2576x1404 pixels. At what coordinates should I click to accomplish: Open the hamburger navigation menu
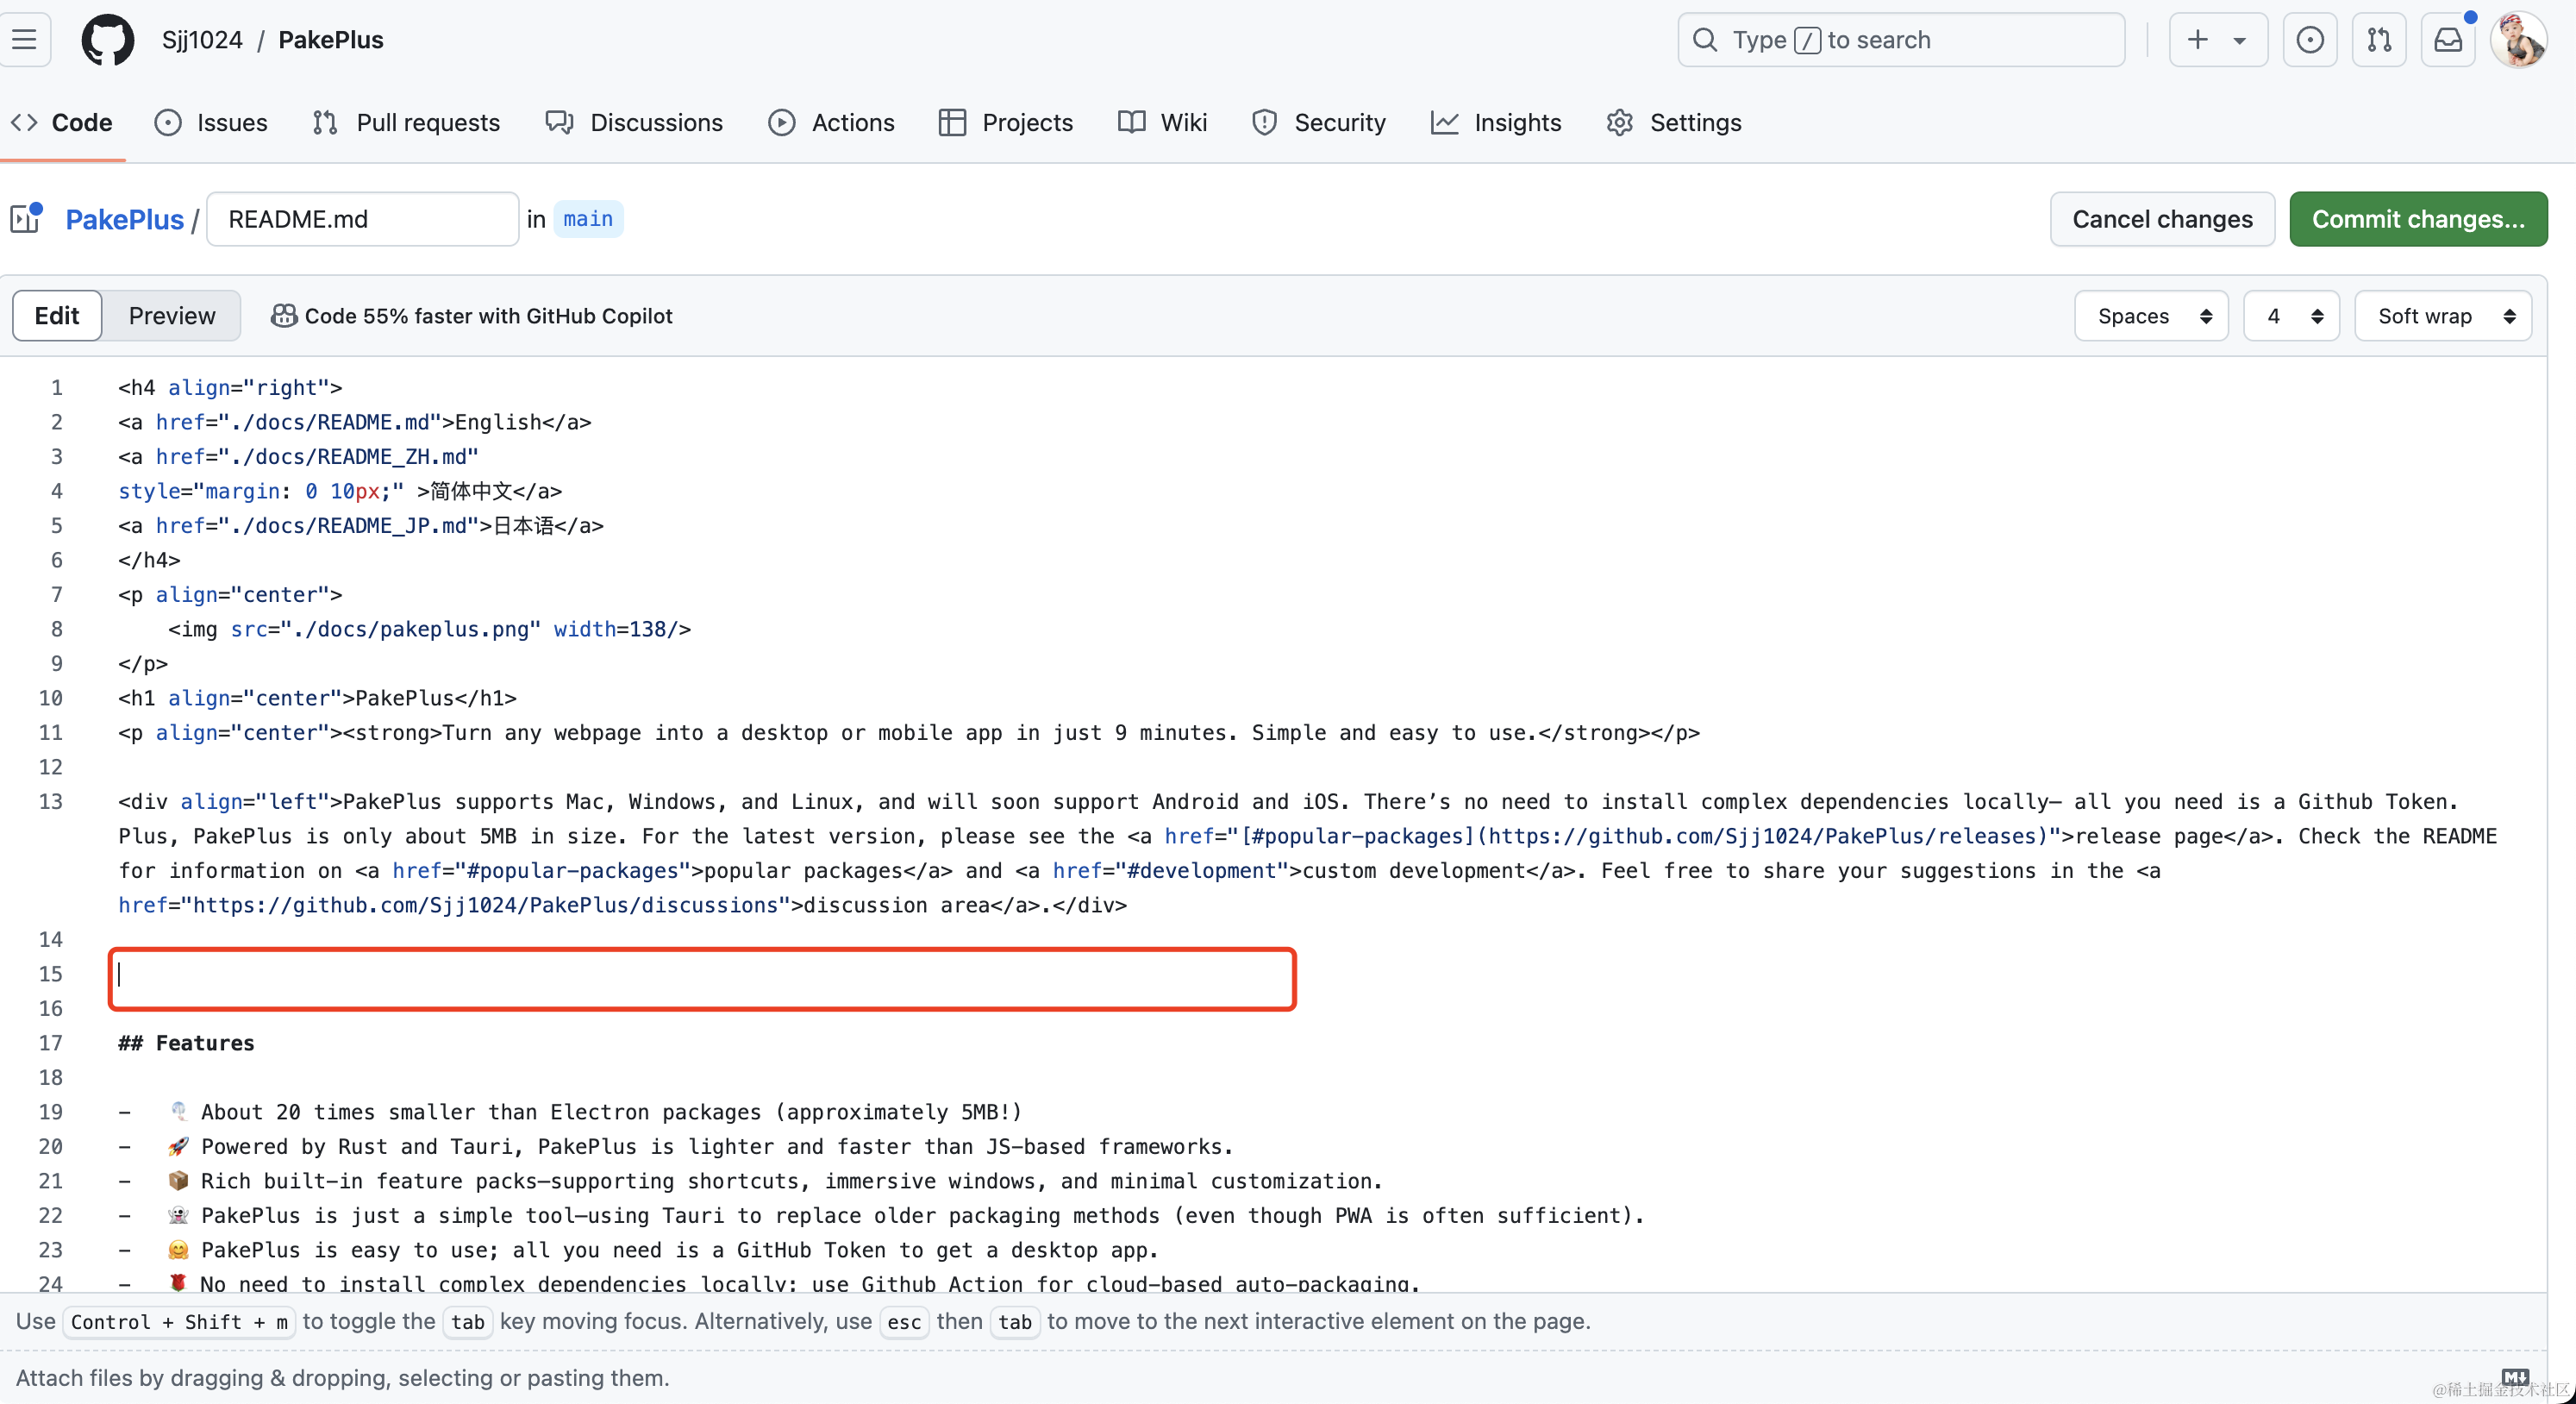[24, 40]
